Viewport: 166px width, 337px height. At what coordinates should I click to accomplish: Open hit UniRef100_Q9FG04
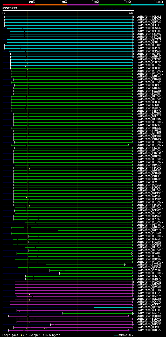[x=149, y=23]
